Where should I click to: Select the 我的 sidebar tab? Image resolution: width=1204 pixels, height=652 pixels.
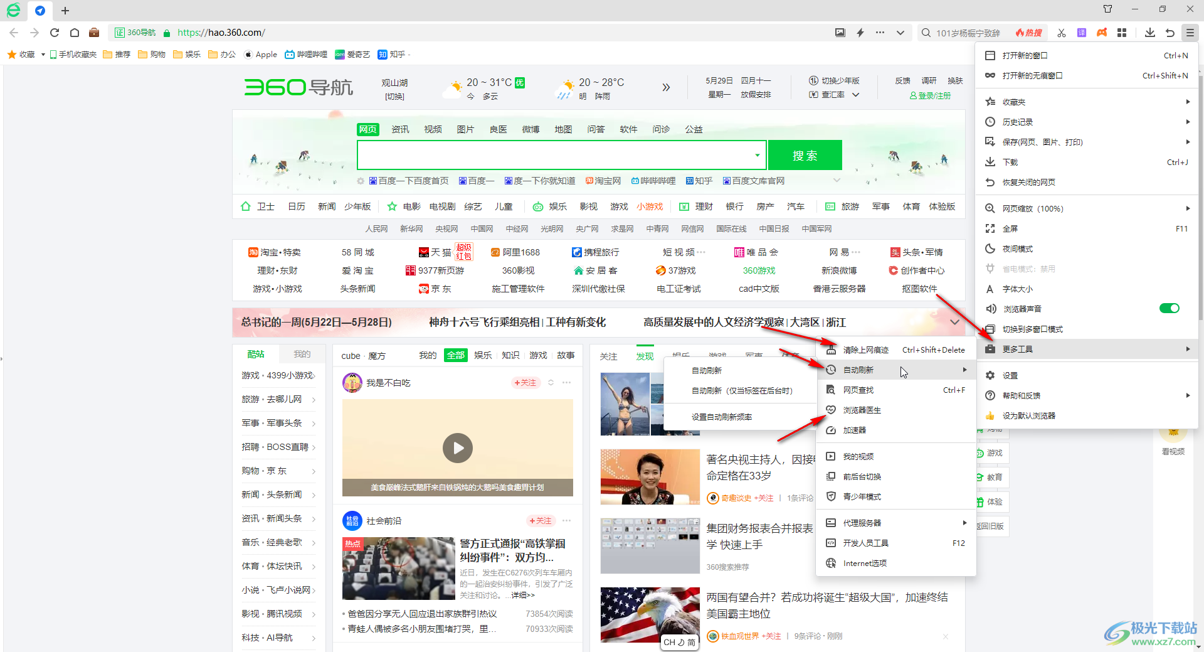click(302, 354)
